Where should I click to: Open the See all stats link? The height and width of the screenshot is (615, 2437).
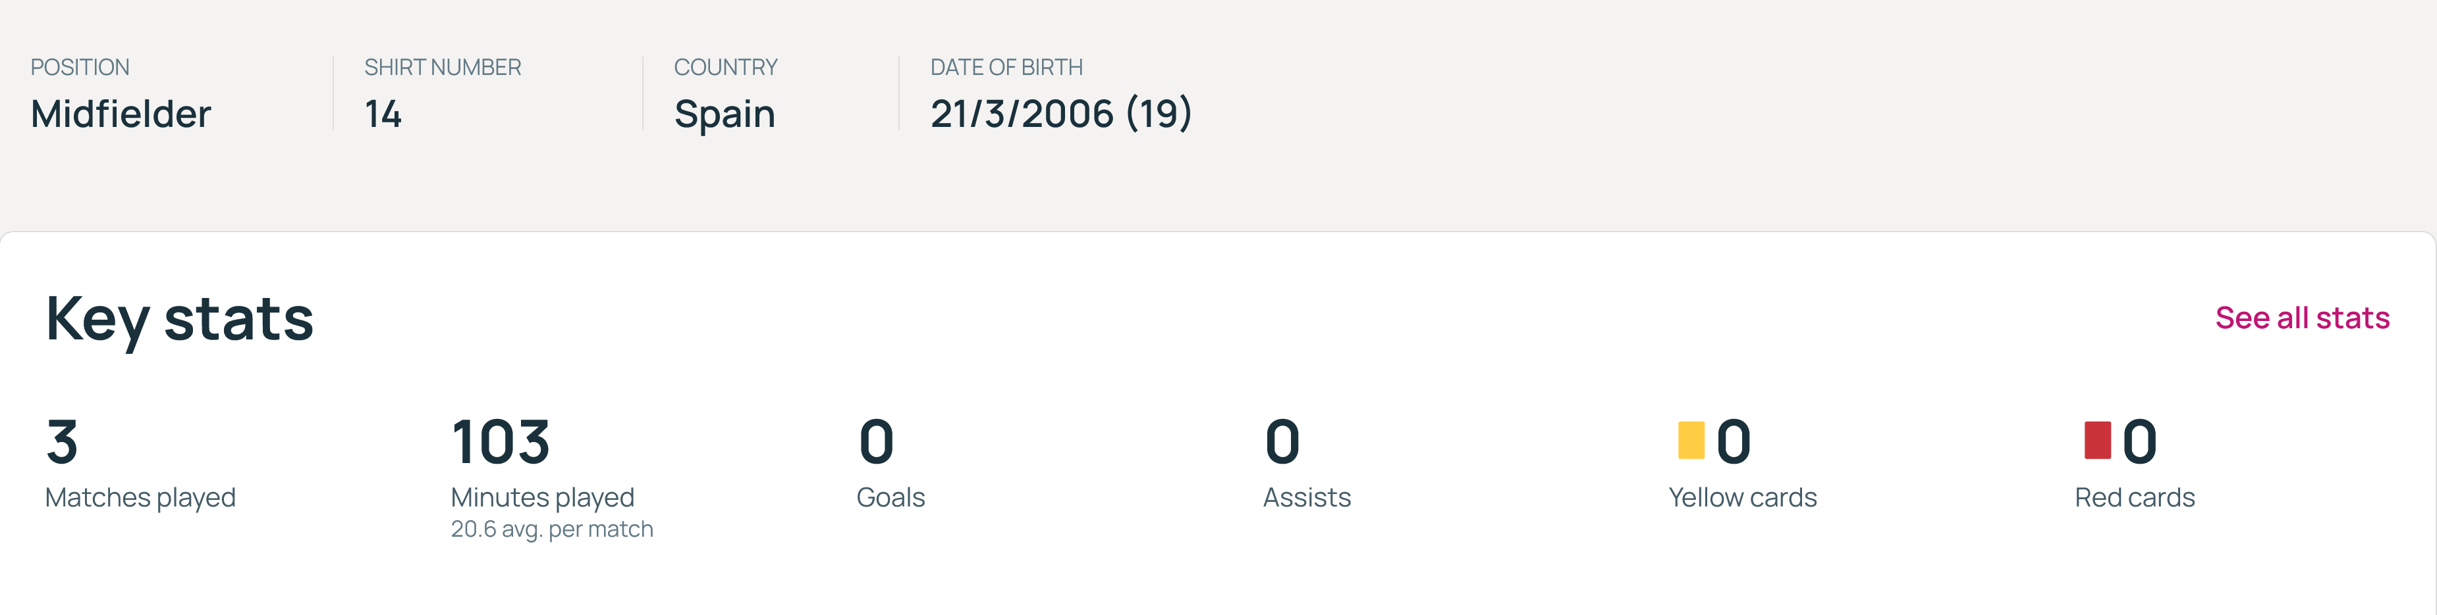[2302, 318]
